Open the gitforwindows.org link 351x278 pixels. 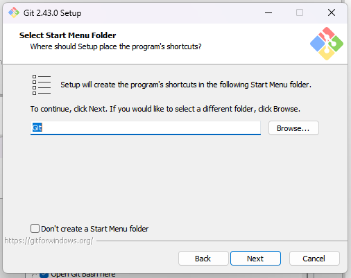[x=49, y=241]
